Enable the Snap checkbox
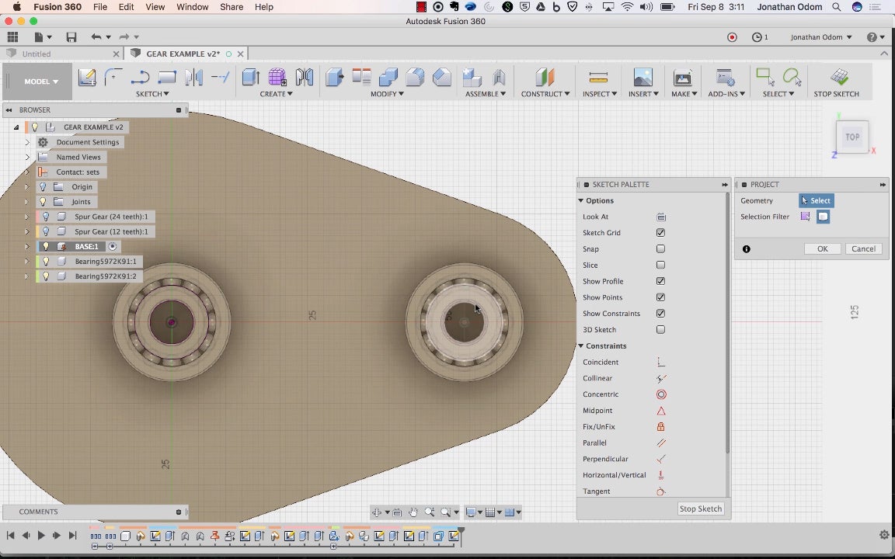Viewport: 895px width, 559px height. pos(660,249)
